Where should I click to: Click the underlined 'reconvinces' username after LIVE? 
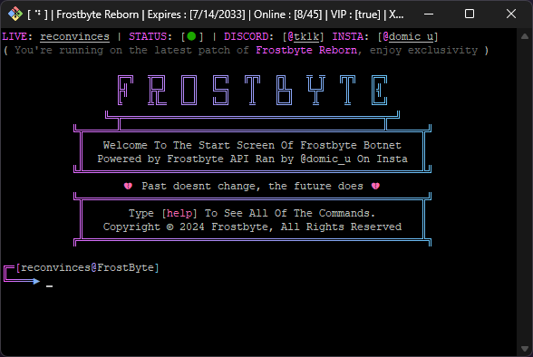click(74, 36)
